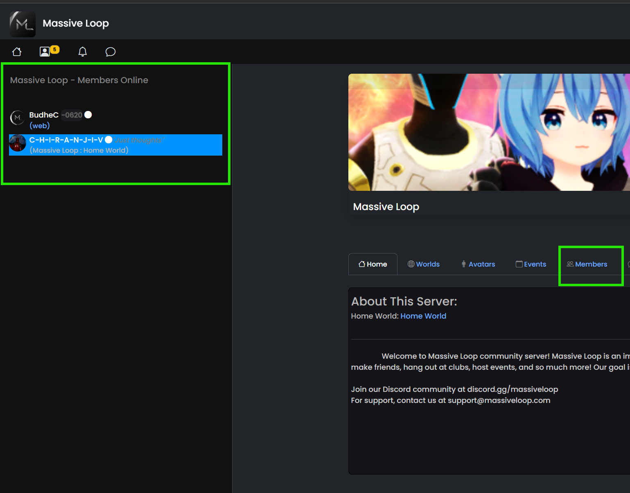Click the About This Server heading
Viewport: 630px width, 493px height.
click(404, 301)
